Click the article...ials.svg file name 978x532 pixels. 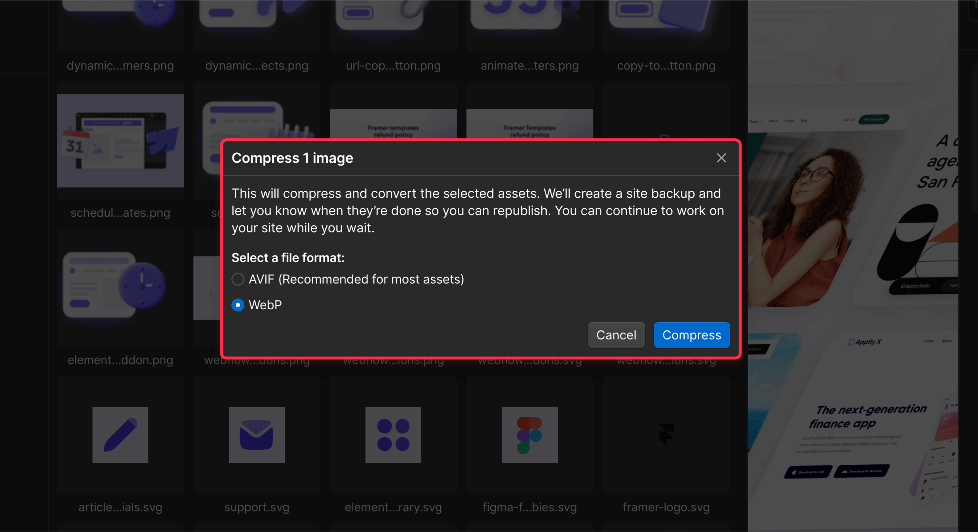pyautogui.click(x=120, y=507)
